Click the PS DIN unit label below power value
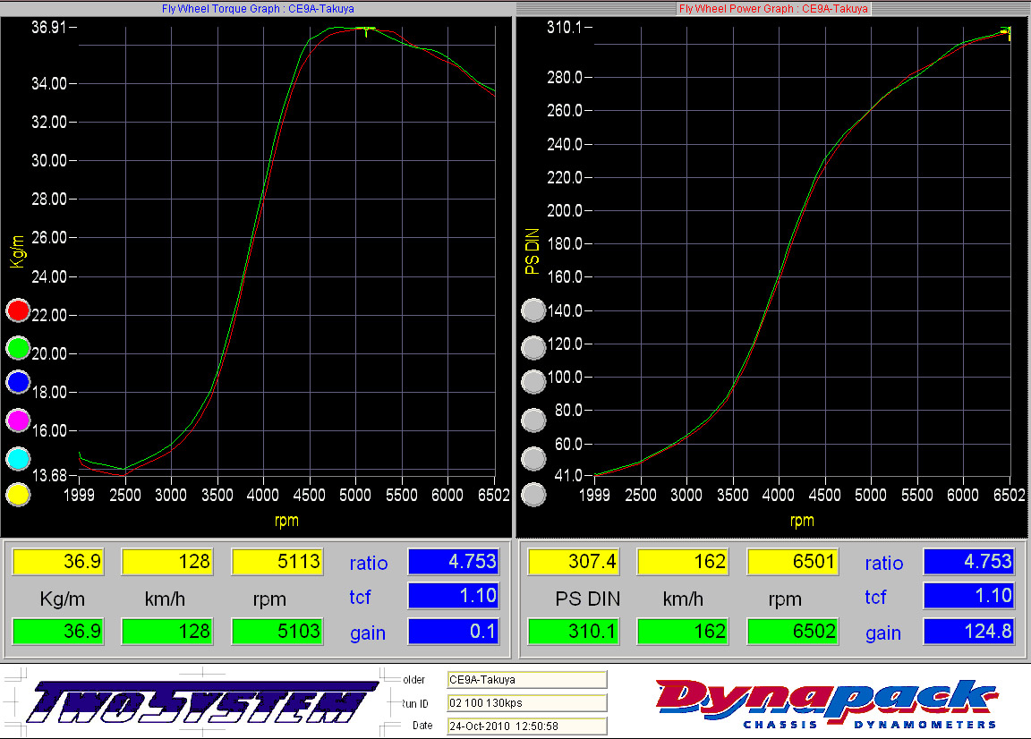 (587, 599)
